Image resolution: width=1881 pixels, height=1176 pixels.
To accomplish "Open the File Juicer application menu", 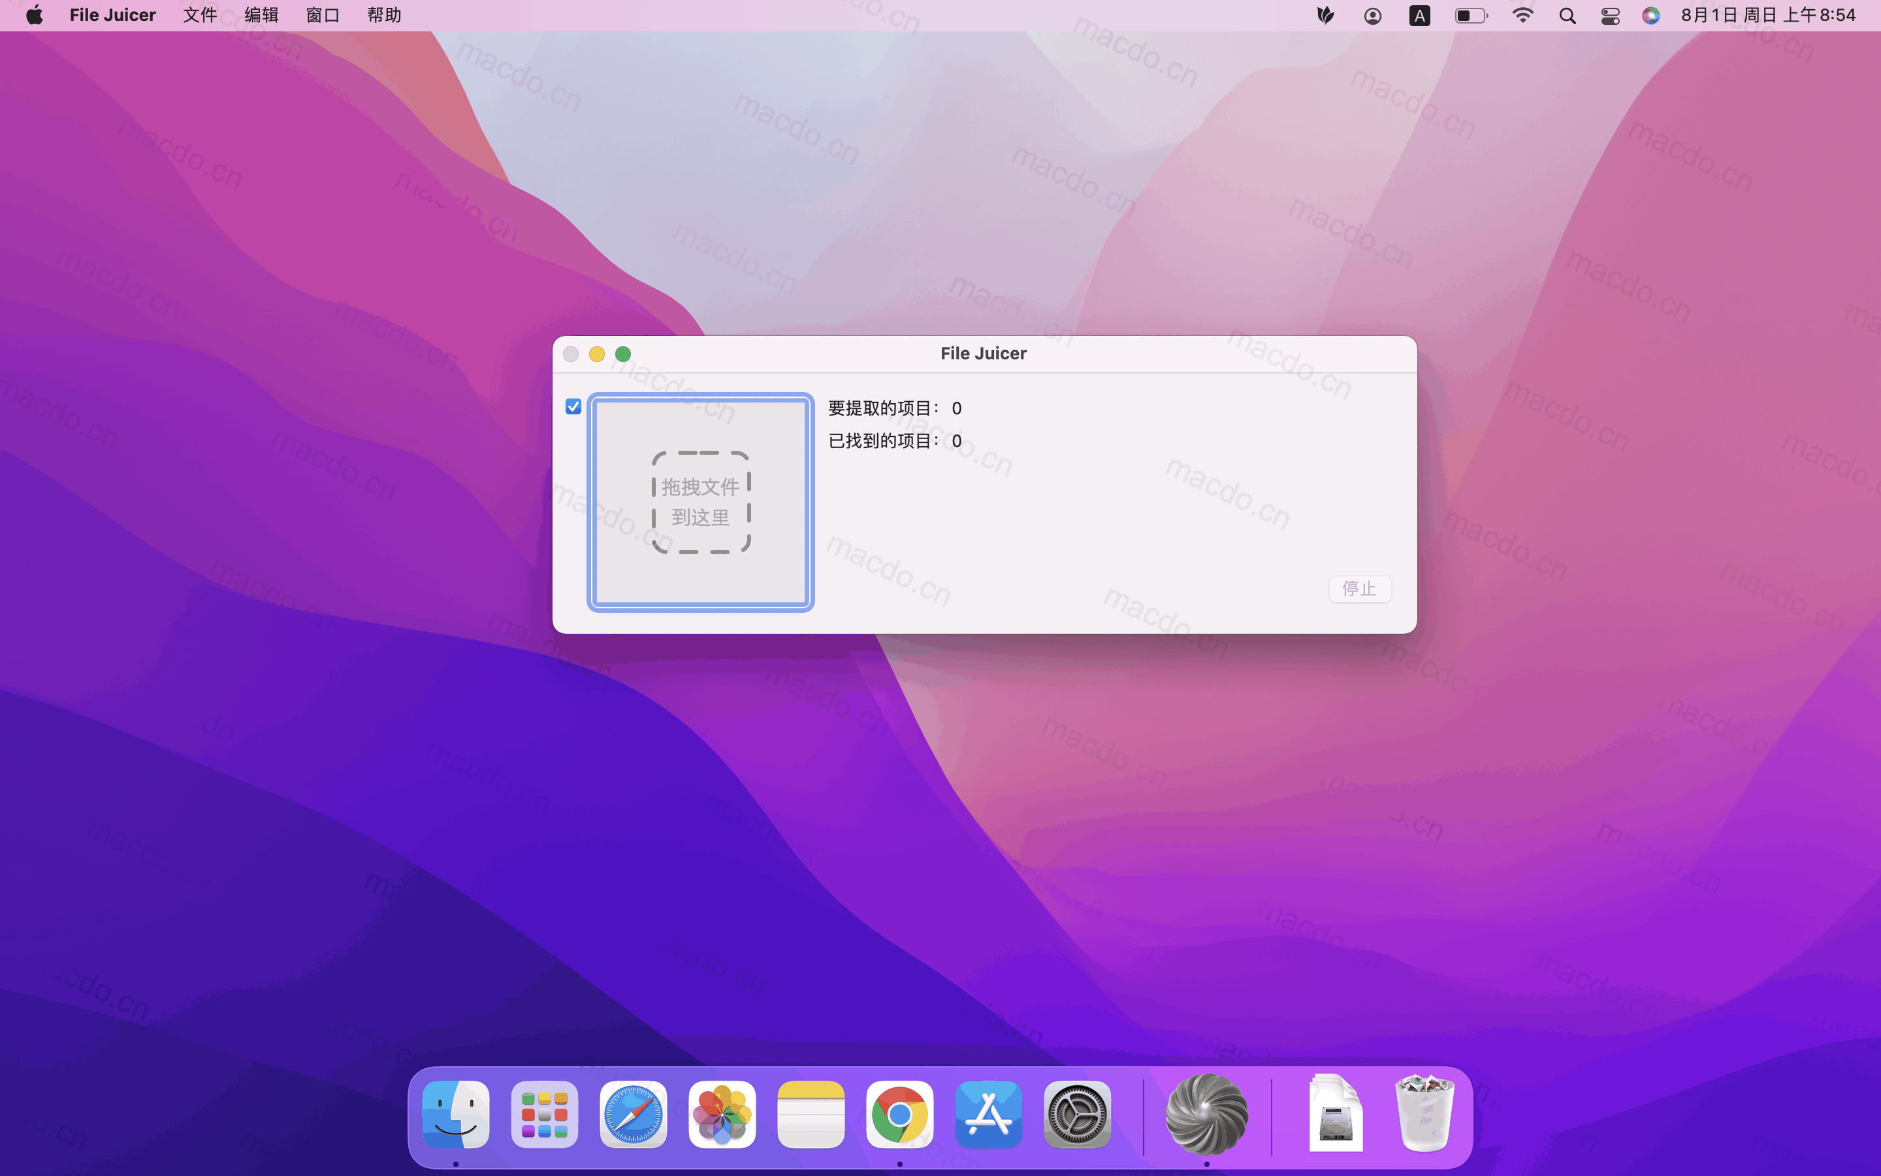I will pyautogui.click(x=113, y=16).
